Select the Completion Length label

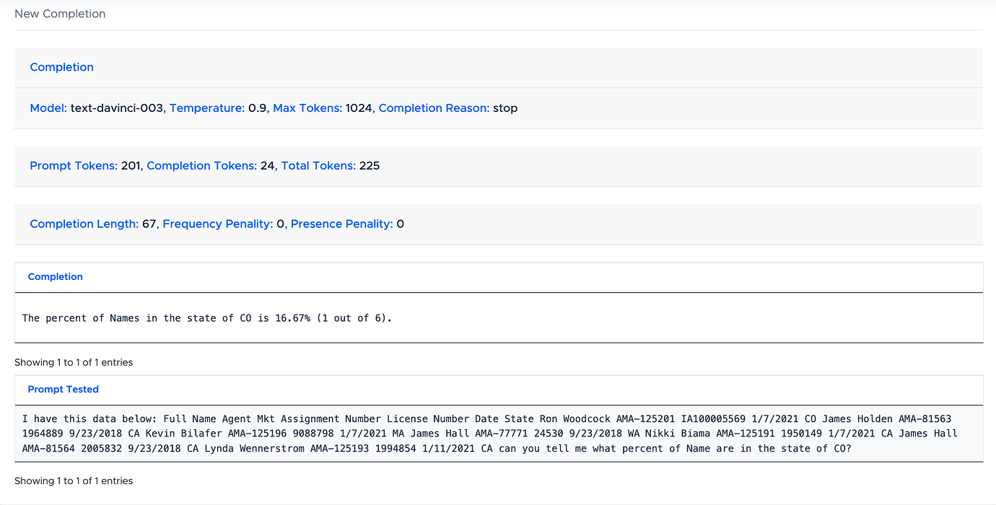coord(82,224)
